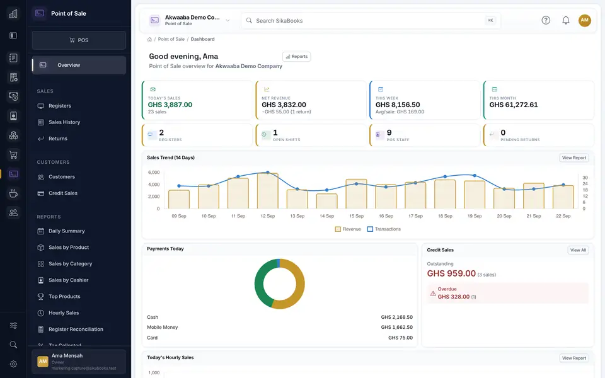This screenshot has height=378, width=605.
Task: Click the Cash GHS 2,168.50 row
Action: point(280,317)
